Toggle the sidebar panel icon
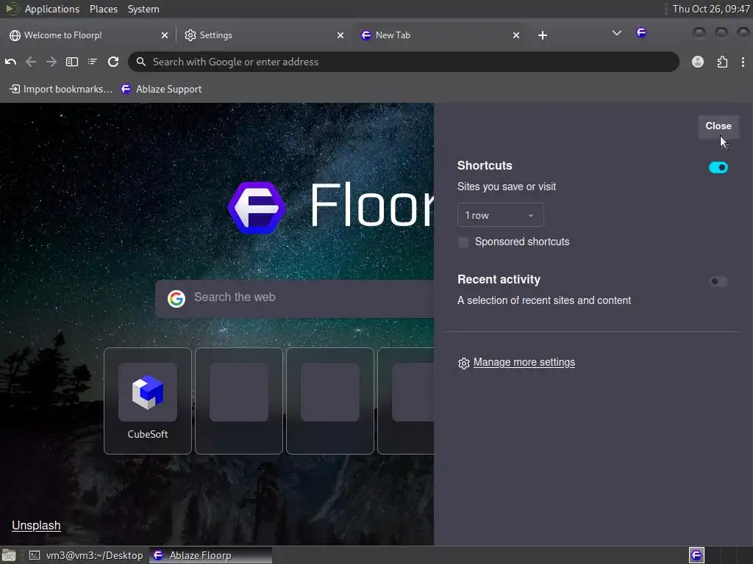 pos(72,62)
